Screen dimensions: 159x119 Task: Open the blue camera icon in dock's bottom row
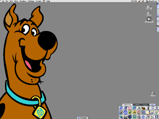point(143,117)
